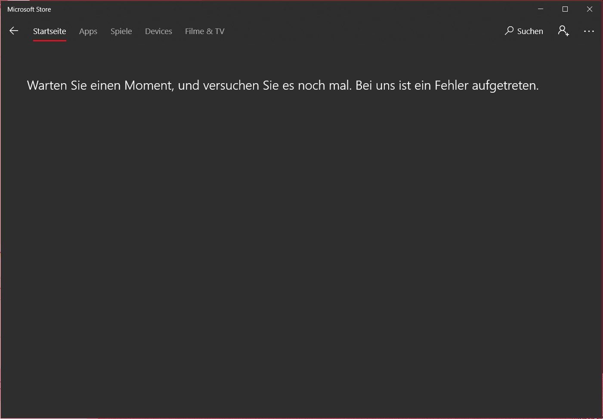Click the magnifying glass search icon
The width and height of the screenshot is (603, 419).
509,31
